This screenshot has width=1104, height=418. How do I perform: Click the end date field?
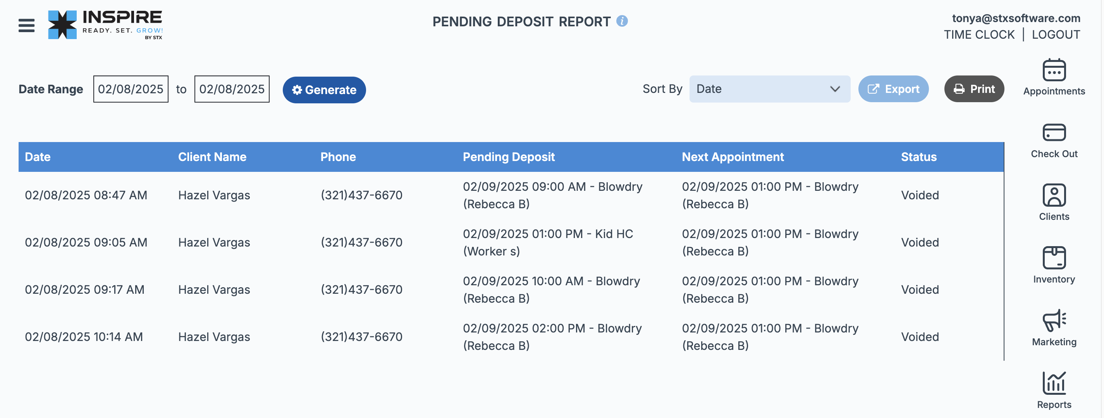tap(232, 89)
